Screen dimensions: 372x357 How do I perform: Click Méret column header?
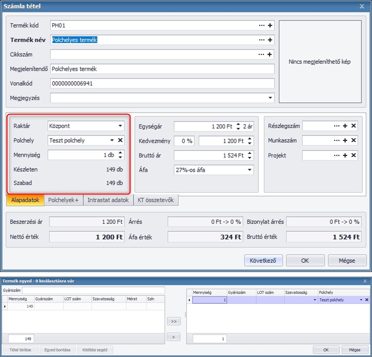[x=136, y=299]
